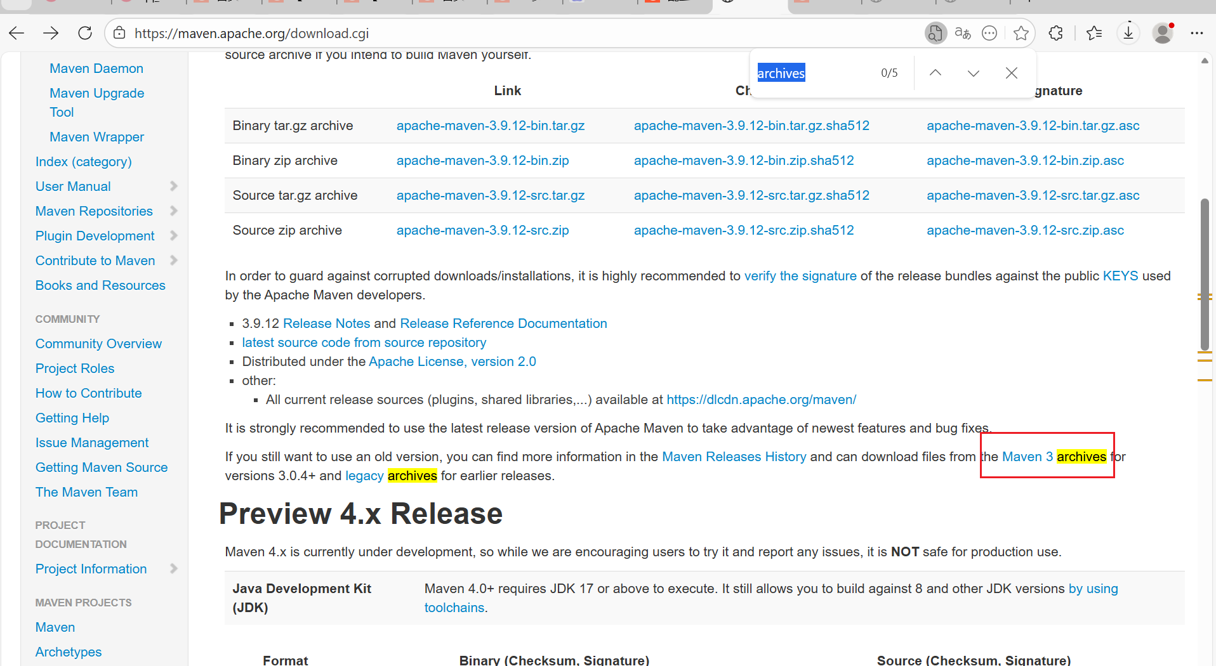
Task: Open browser settings and more menu
Action: (1197, 34)
